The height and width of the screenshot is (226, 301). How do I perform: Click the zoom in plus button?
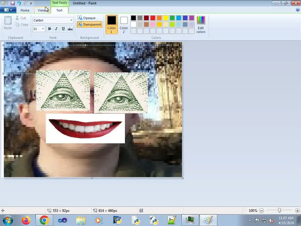(x=297, y=211)
